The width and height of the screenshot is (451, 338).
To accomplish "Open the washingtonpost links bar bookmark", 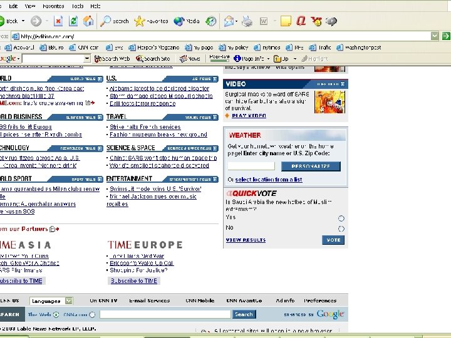I will pyautogui.click(x=359, y=48).
